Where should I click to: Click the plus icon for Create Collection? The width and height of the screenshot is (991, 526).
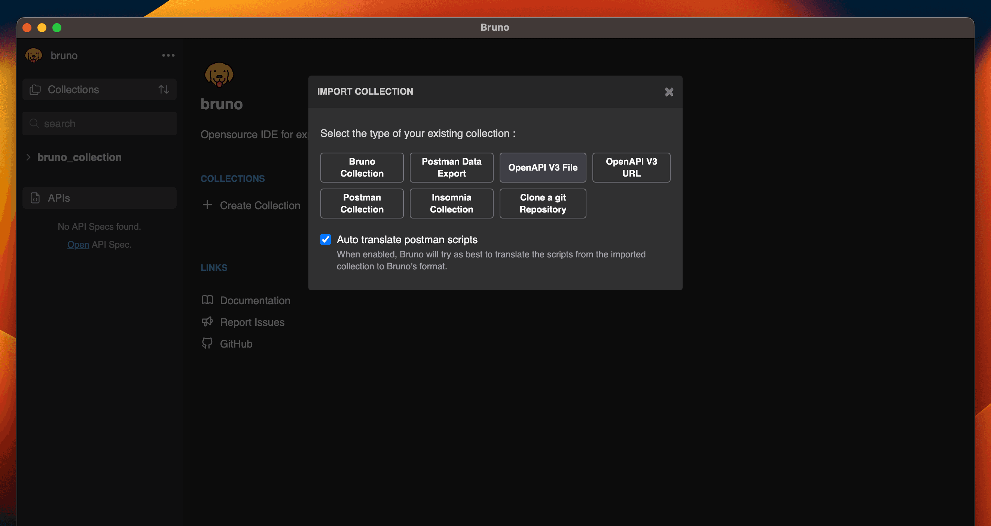(x=207, y=205)
